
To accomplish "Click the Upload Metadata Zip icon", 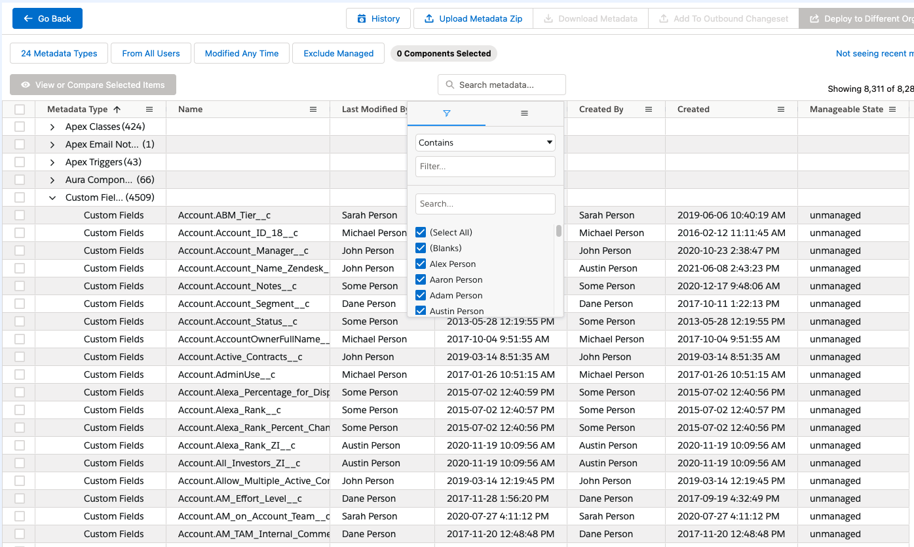I will tap(429, 19).
